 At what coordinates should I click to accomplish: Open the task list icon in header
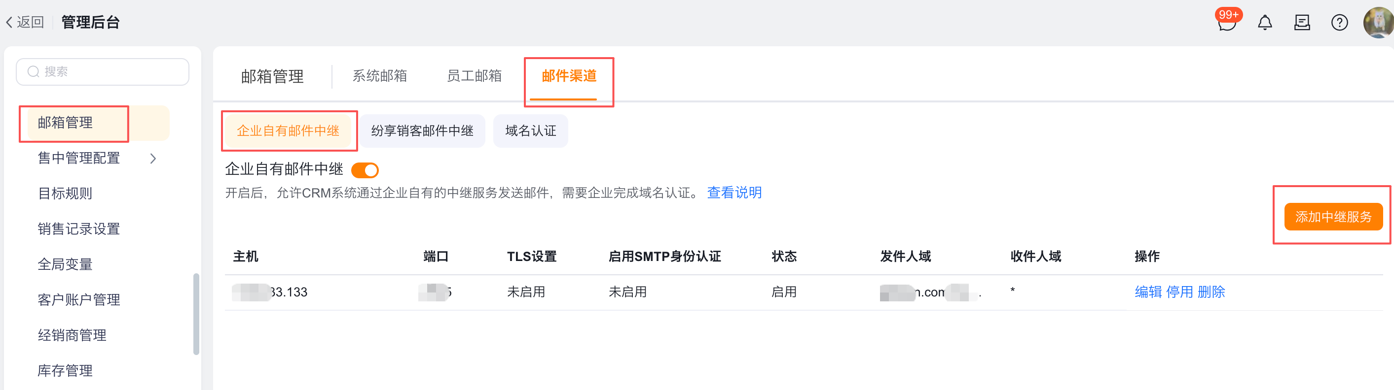1302,23
